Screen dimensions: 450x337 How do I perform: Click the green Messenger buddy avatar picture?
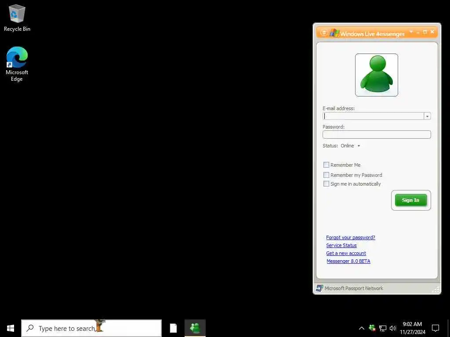pos(377,75)
